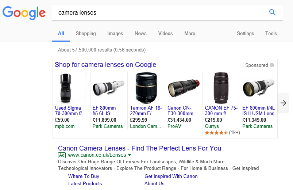
Task: Switch to the Images tab
Action: (115, 33)
